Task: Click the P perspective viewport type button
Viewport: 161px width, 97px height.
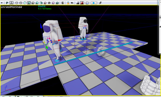Action: click(7, 3)
